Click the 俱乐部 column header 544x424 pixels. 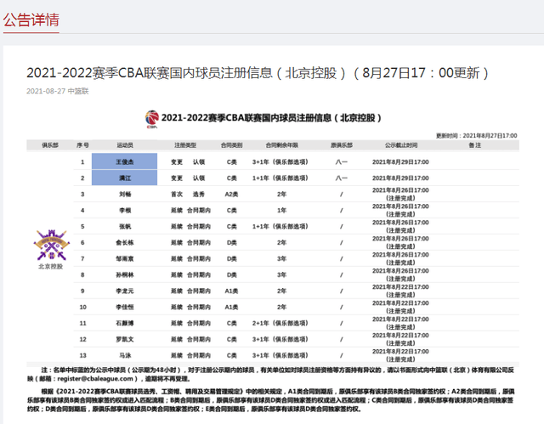(50, 145)
